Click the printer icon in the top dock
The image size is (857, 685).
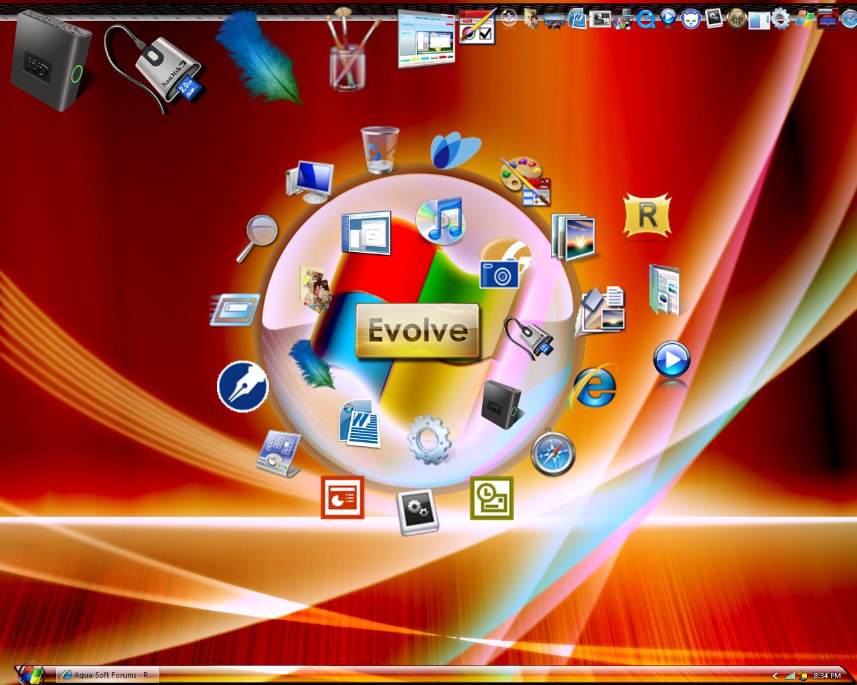pyautogui.click(x=554, y=20)
